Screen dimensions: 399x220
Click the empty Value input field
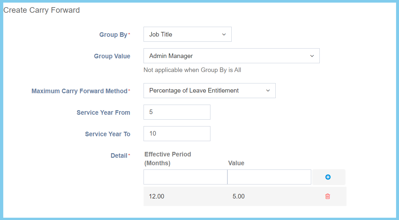click(269, 177)
